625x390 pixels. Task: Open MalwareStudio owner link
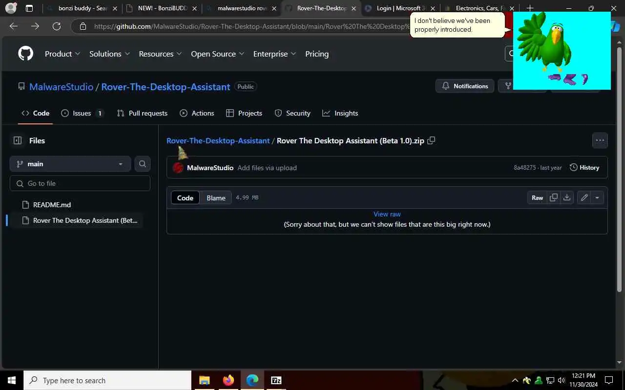(61, 86)
